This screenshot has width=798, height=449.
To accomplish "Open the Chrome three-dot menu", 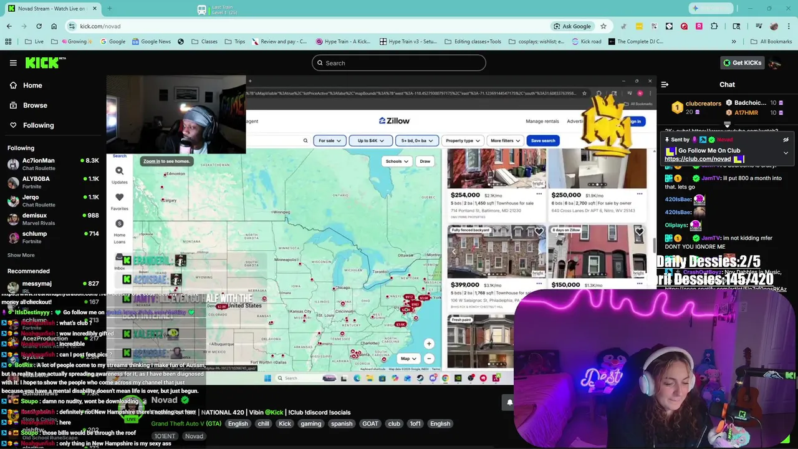I will [789, 26].
